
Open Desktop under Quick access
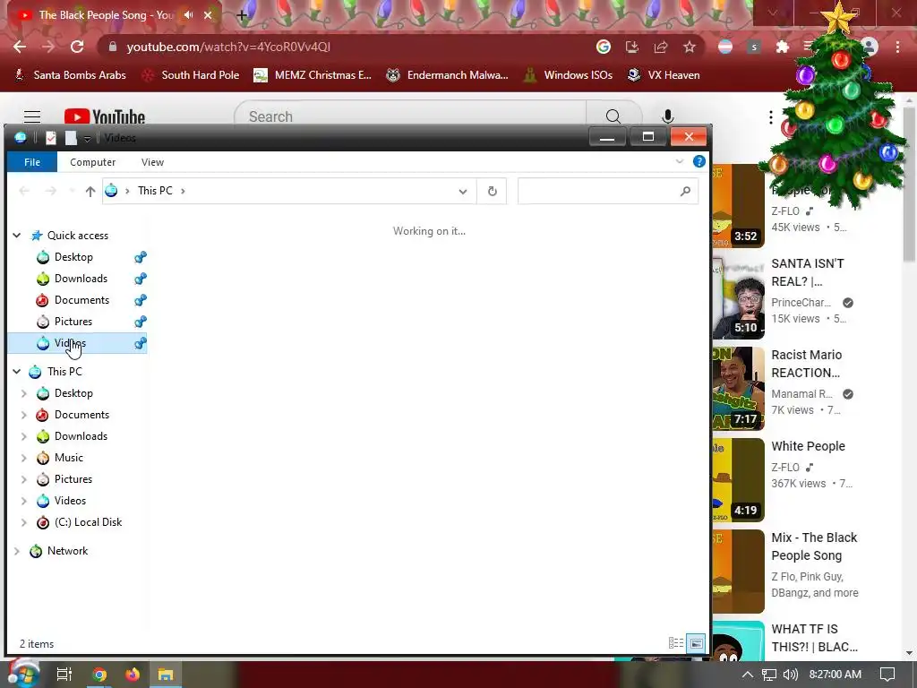[73, 257]
